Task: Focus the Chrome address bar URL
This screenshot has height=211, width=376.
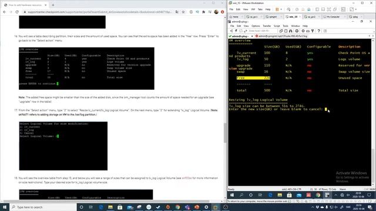Action: click(x=99, y=12)
